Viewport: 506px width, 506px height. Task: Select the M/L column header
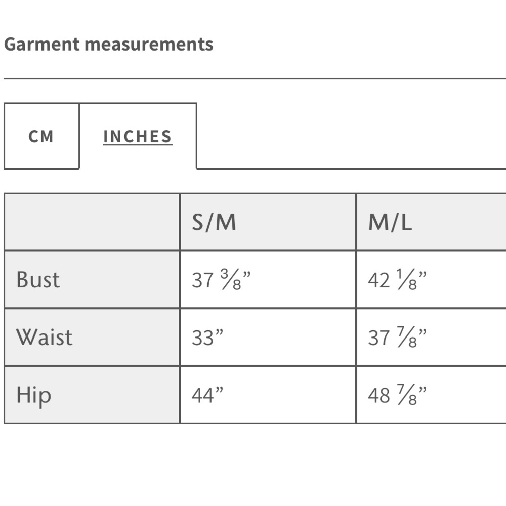(431, 222)
